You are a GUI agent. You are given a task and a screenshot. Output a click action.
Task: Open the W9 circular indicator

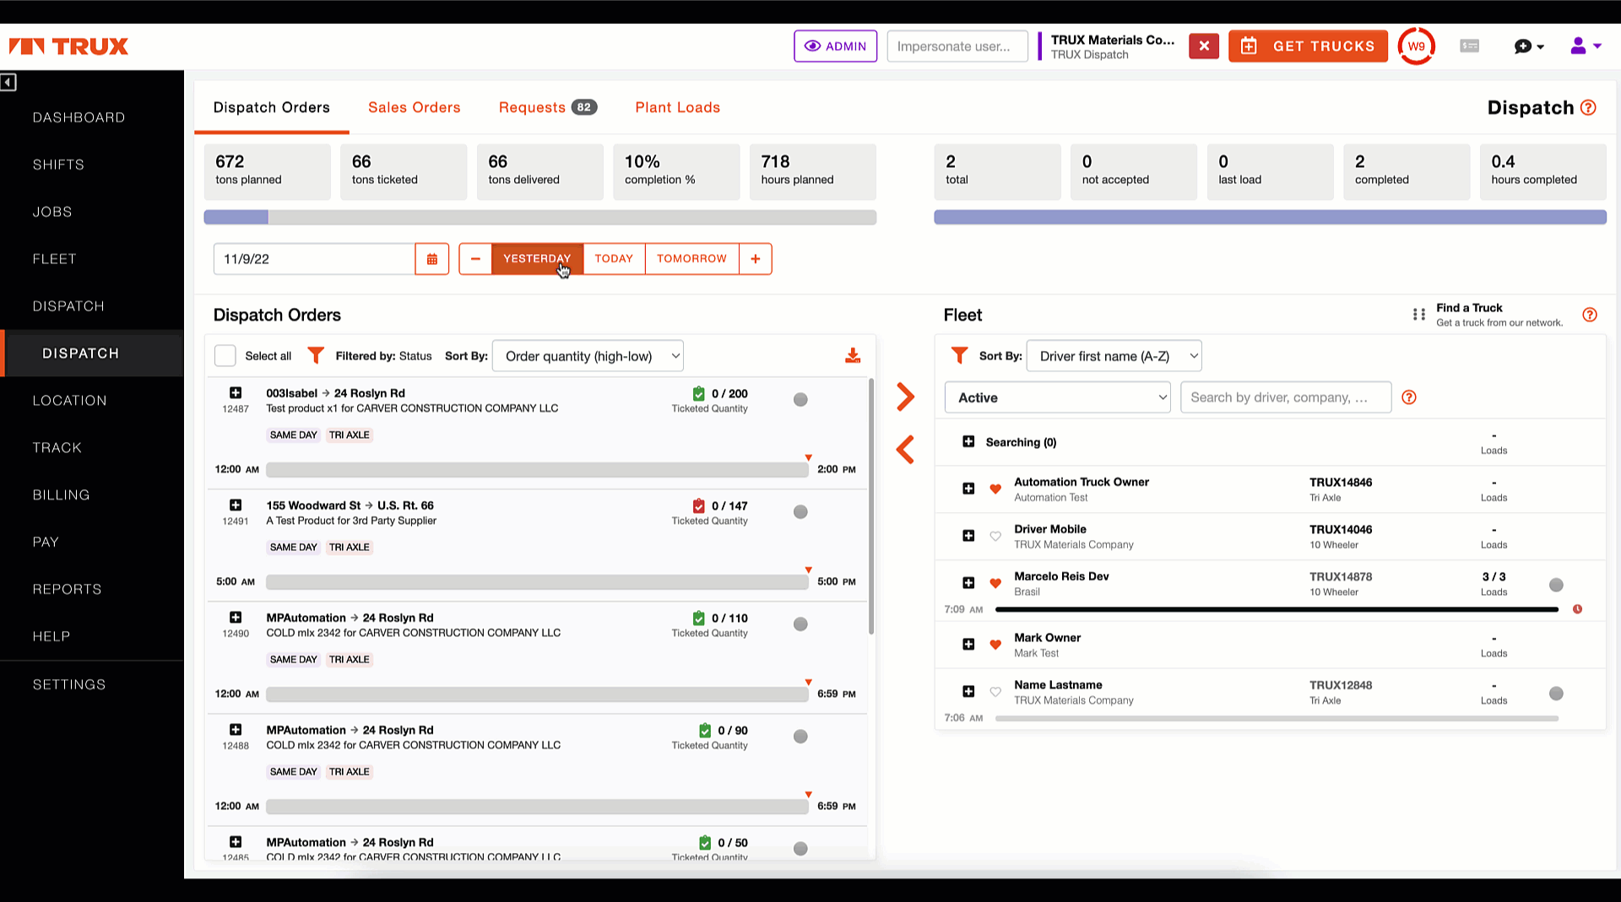tap(1416, 46)
